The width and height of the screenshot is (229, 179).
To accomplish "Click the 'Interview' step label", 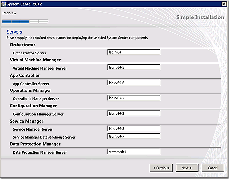I will (9, 13).
